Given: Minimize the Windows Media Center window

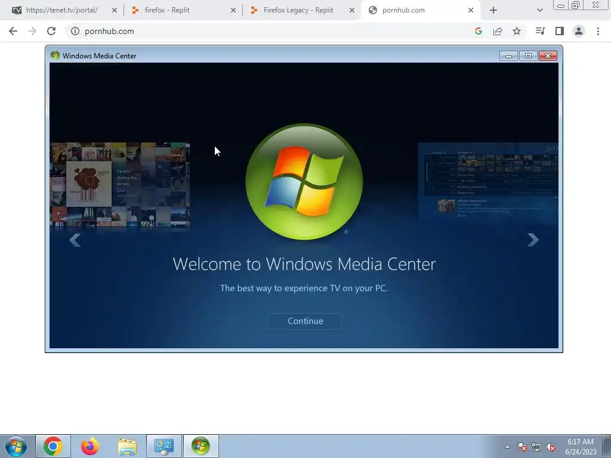Looking at the screenshot, I should coord(508,56).
